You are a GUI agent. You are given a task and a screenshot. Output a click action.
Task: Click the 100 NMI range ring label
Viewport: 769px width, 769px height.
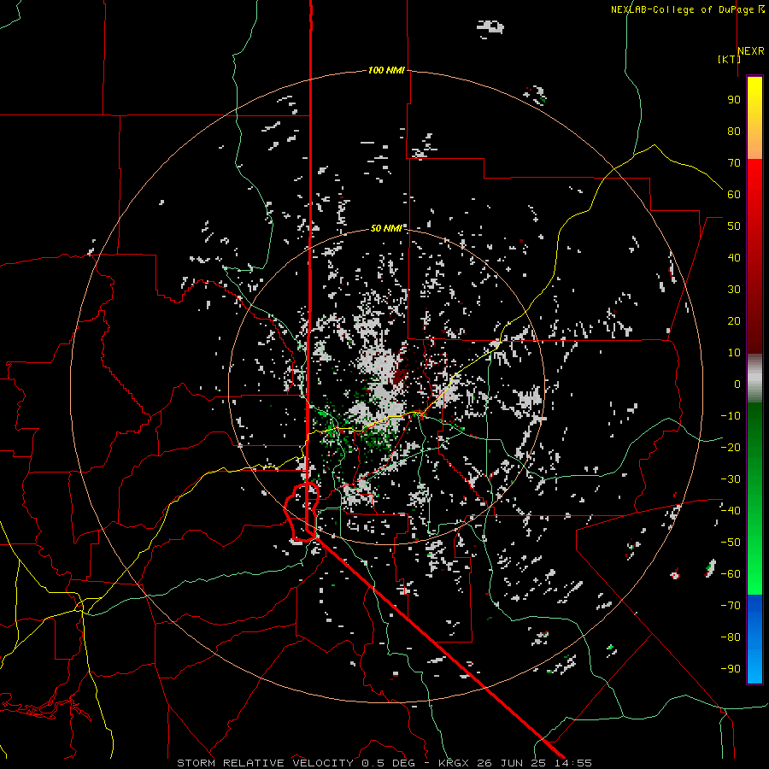coord(386,70)
